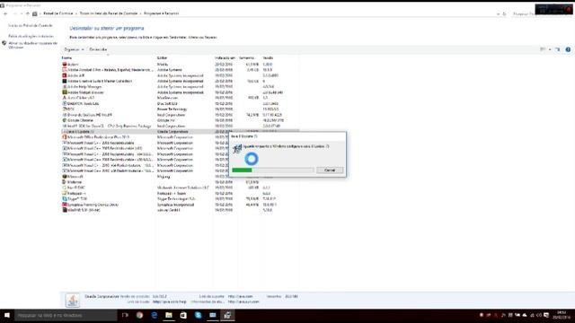Screen dimensions: 575x323
Task: Click the Java icon in details pane
Action: pyautogui.click(x=72, y=300)
